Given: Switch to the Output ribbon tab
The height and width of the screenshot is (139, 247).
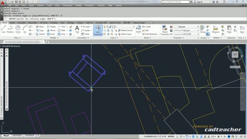Looking at the screenshot, I should [80, 23].
